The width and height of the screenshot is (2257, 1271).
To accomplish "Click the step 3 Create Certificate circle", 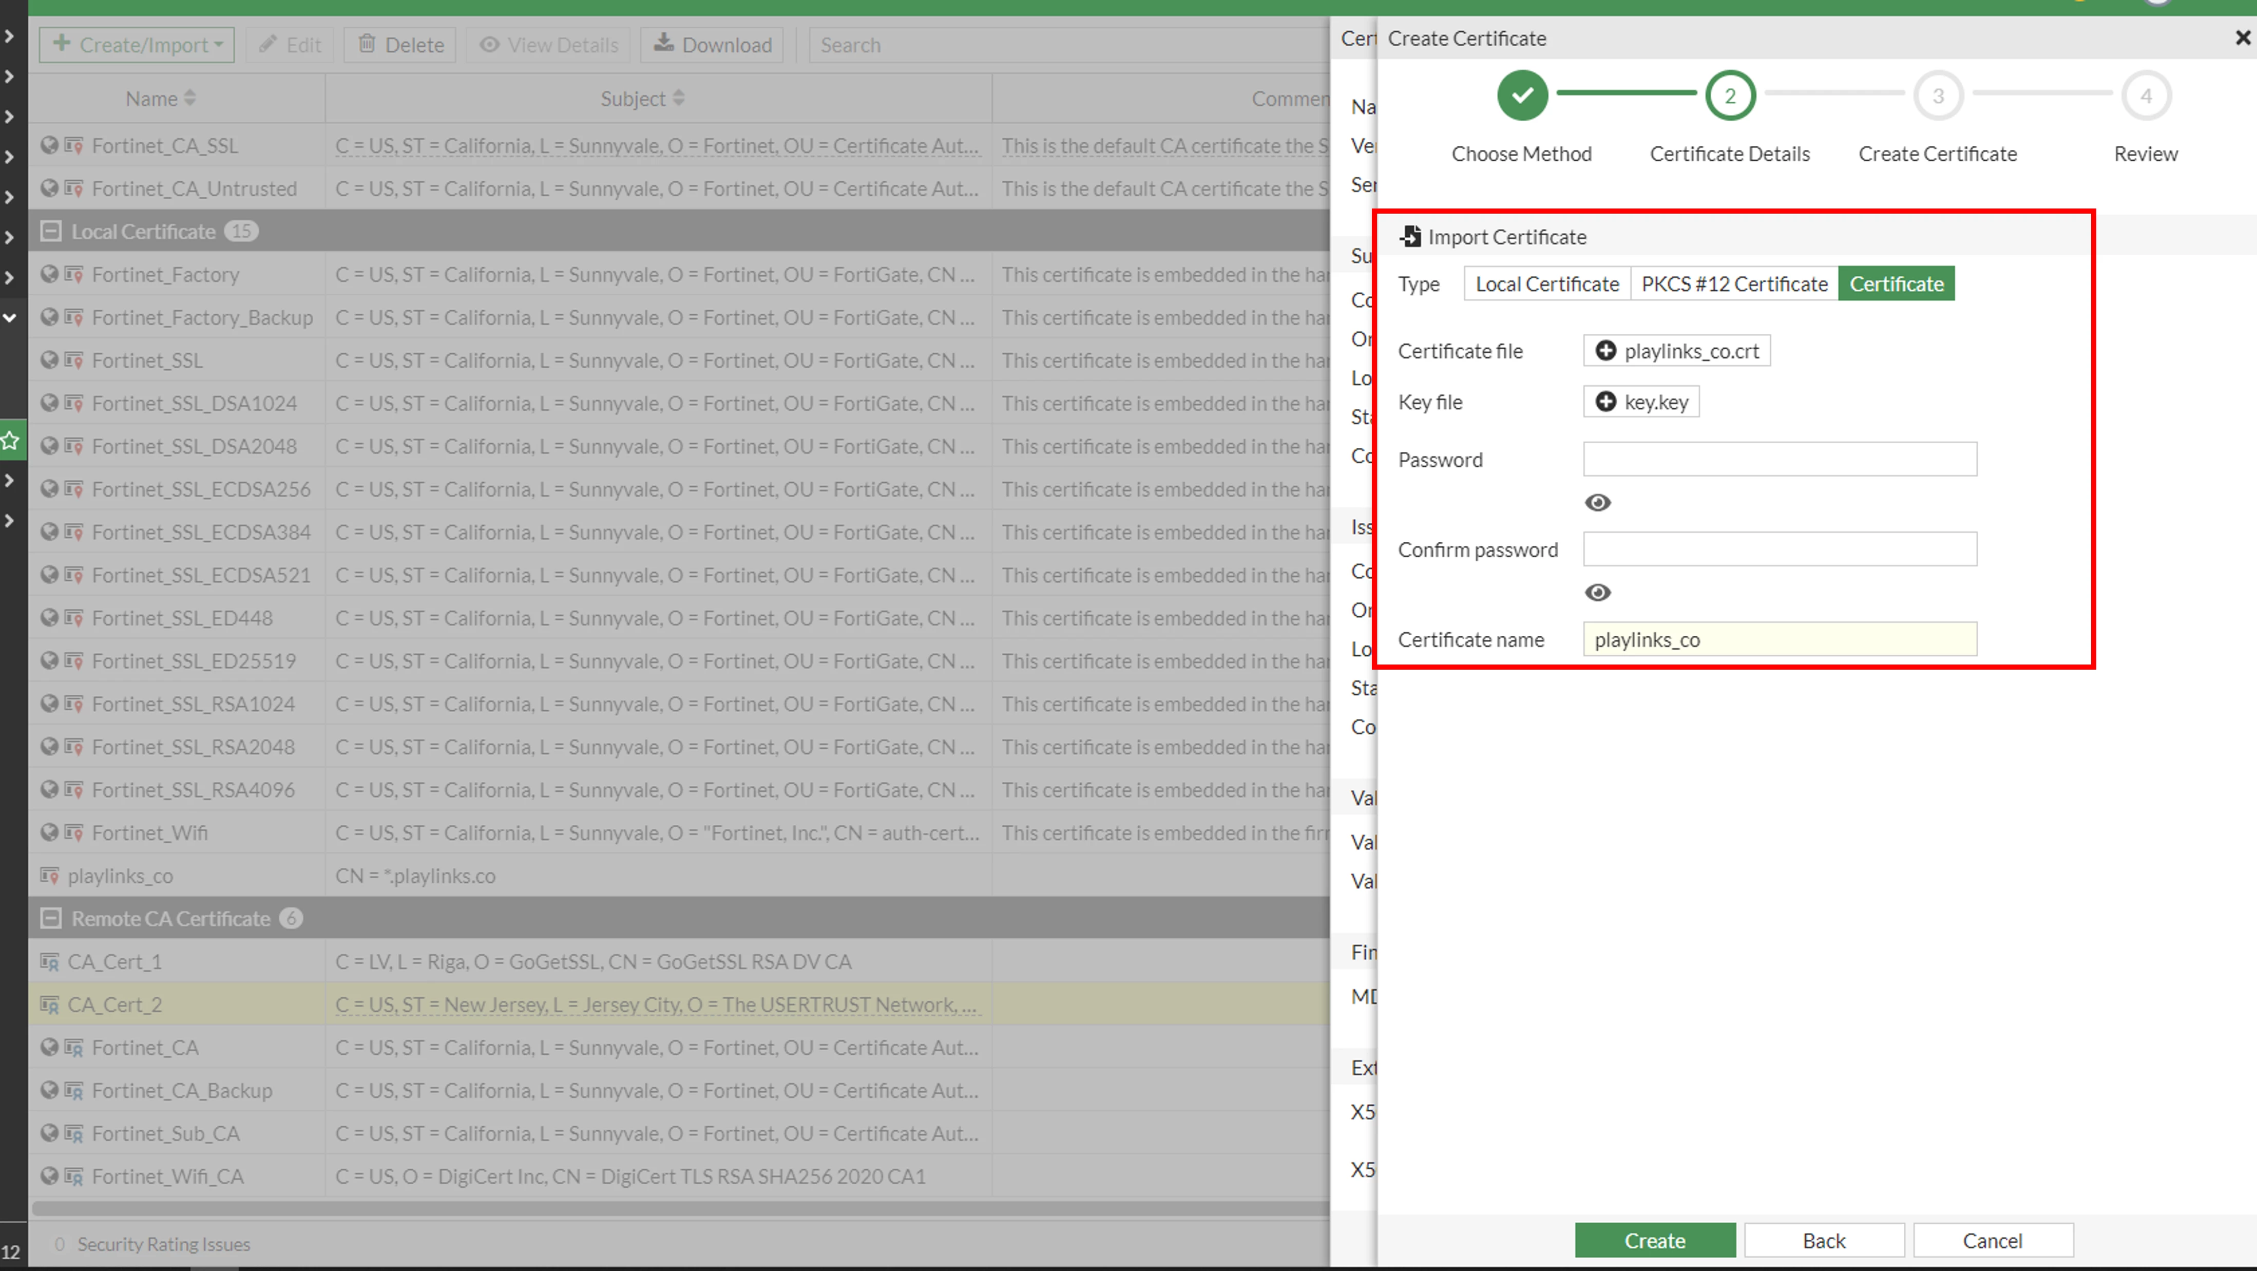I will [1938, 96].
